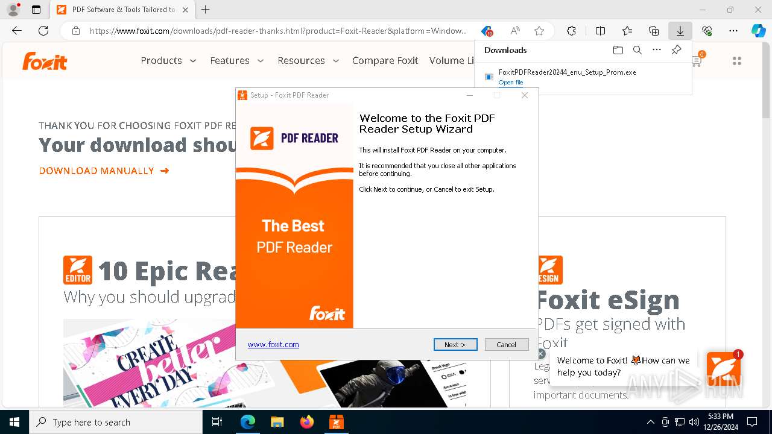Viewport: 772px width, 434px height.
Task: Open the Favorites list icon
Action: click(x=627, y=31)
